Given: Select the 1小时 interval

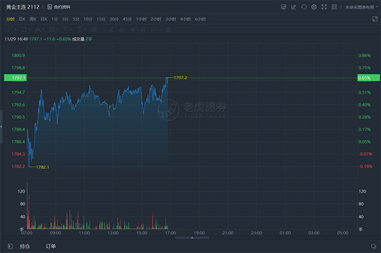Looking at the screenshot, I should (141, 19).
